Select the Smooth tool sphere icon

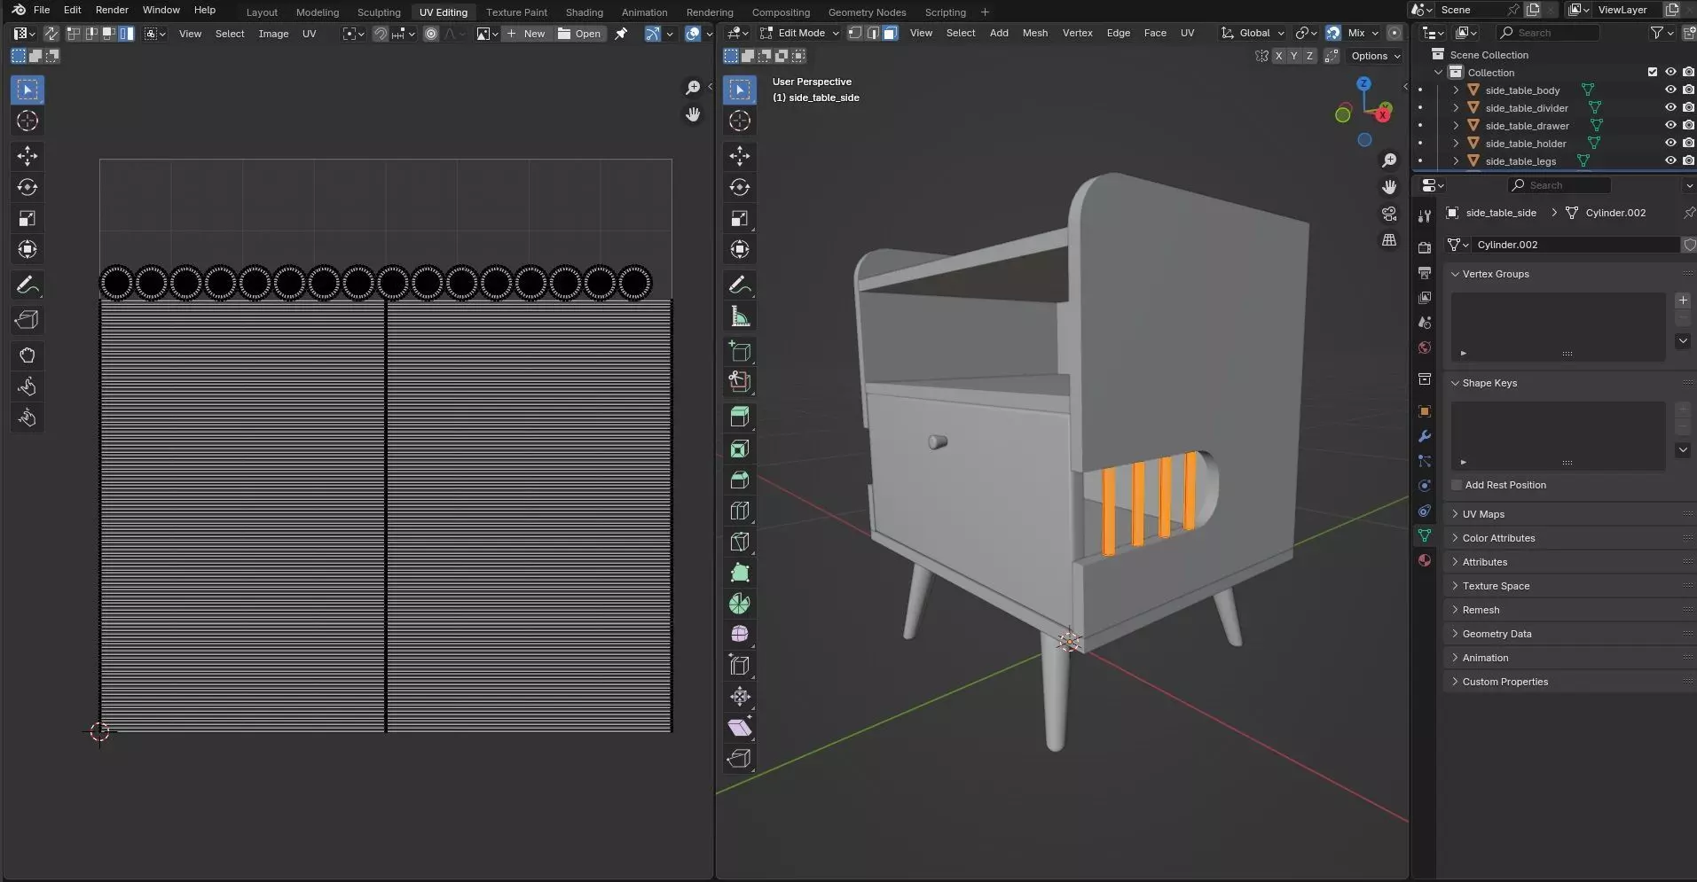[x=740, y=634]
